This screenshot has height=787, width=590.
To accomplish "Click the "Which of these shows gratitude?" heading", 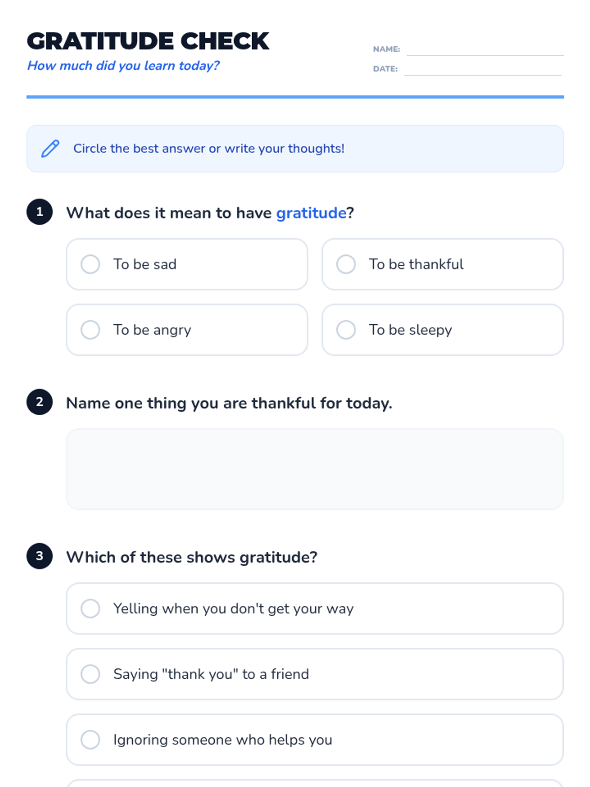I will tap(192, 557).
